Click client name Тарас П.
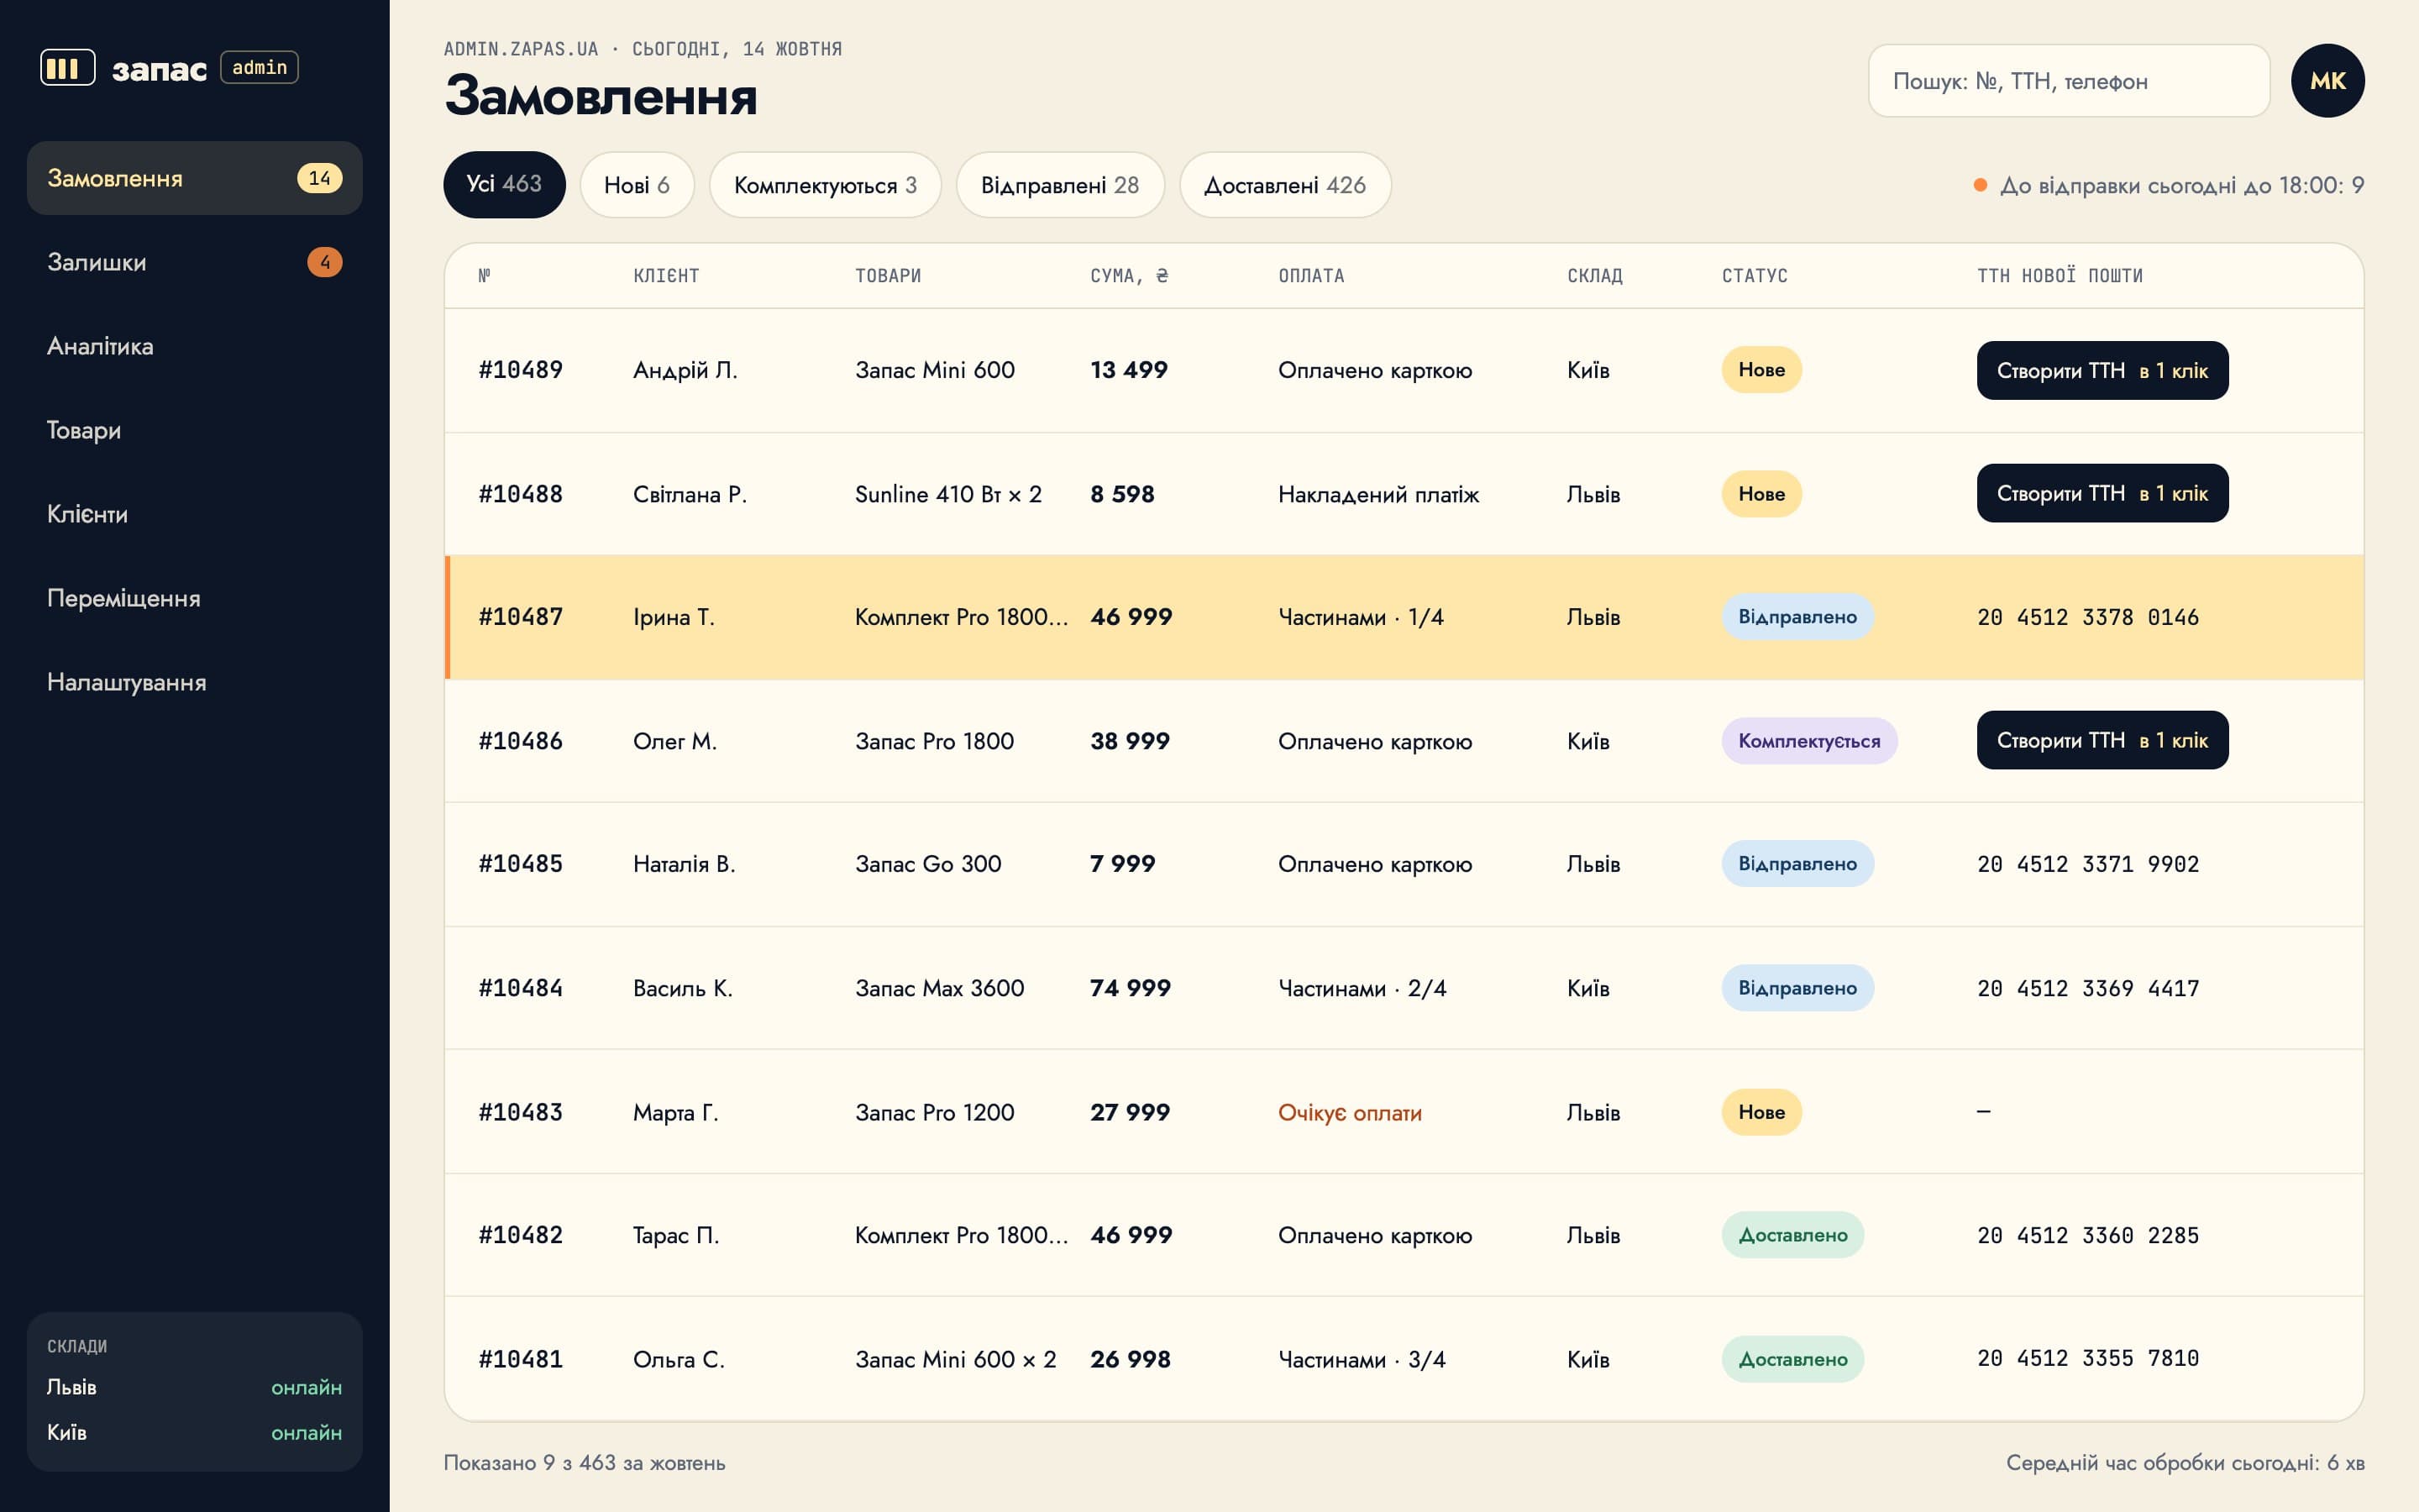The width and height of the screenshot is (2419, 1512). coord(675,1235)
